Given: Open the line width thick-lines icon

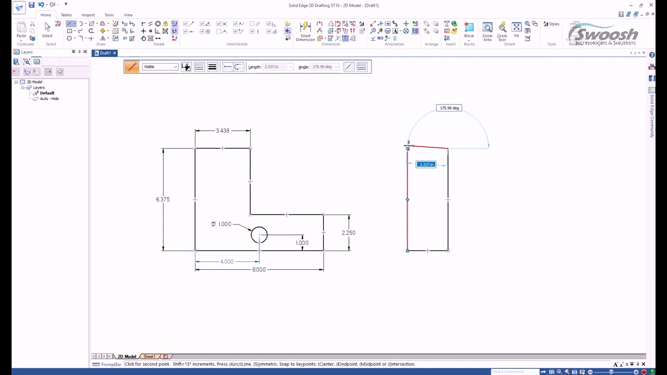Looking at the screenshot, I should pyautogui.click(x=212, y=67).
